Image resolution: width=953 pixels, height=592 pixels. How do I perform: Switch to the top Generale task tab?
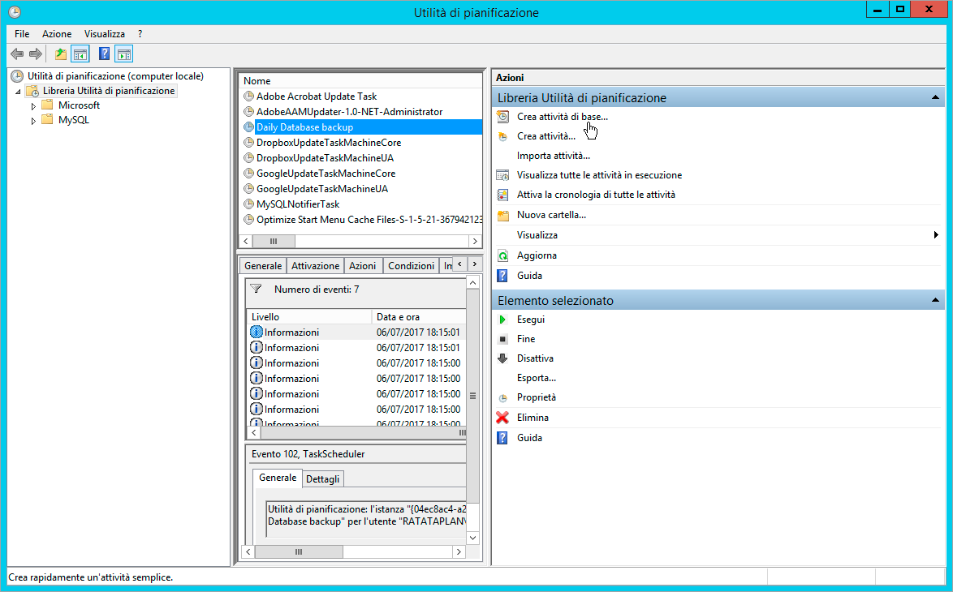tap(262, 266)
